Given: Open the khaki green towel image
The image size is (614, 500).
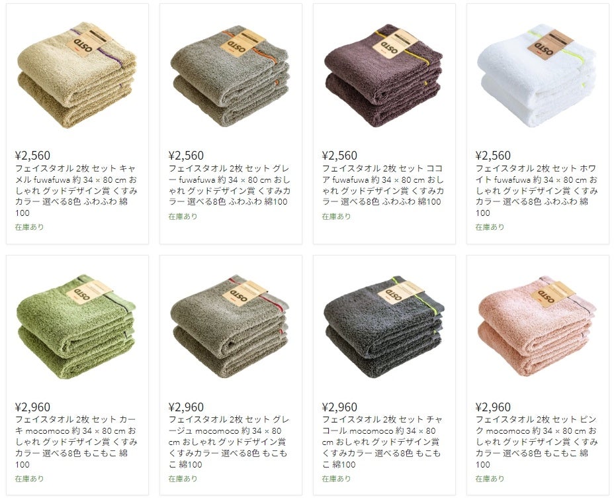Looking at the screenshot, I should [77, 326].
